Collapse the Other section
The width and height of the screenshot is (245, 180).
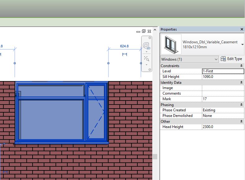tap(241, 122)
